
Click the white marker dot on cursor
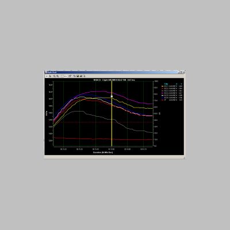[x=112, y=96]
